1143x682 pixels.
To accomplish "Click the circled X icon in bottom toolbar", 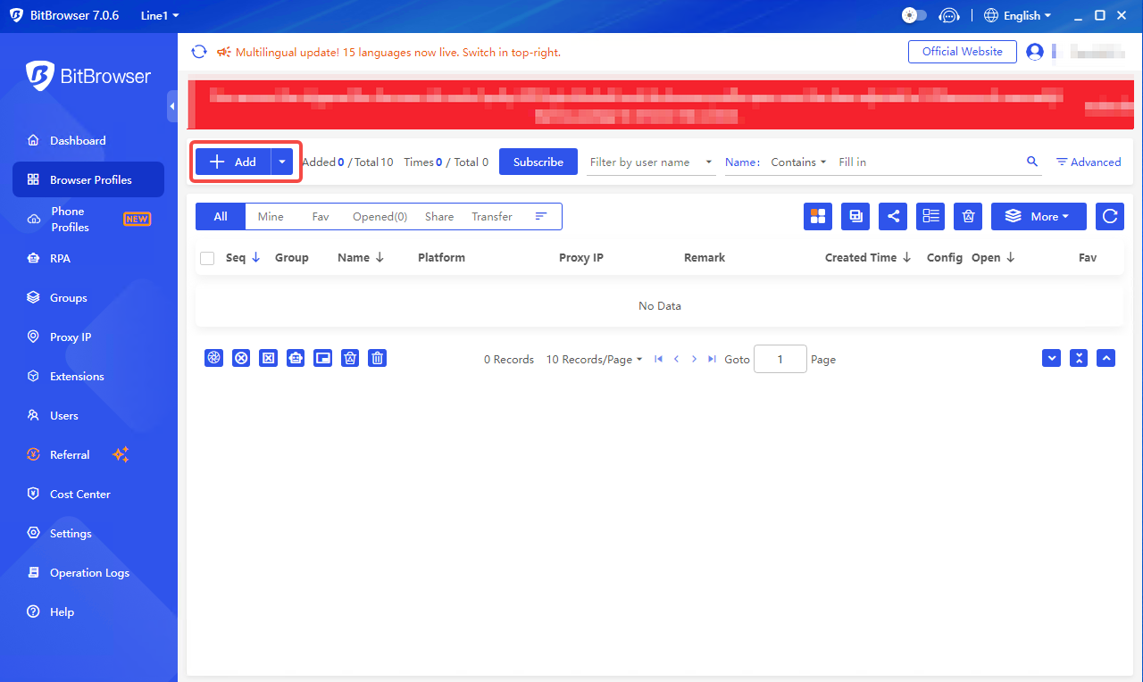I will tap(241, 358).
